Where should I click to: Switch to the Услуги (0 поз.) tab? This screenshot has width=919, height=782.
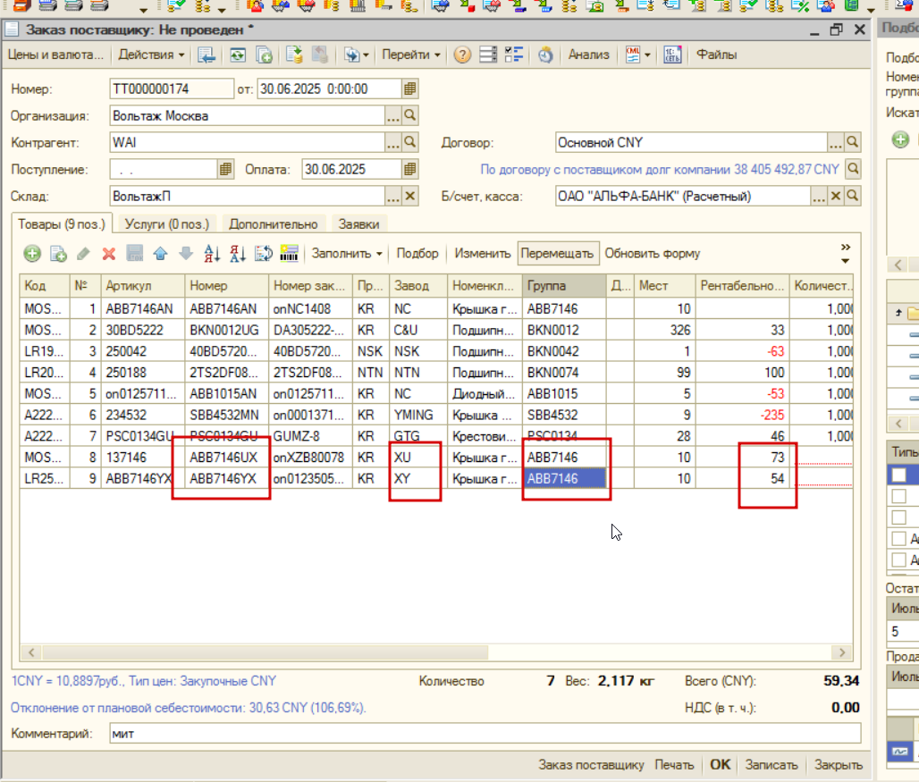point(167,224)
